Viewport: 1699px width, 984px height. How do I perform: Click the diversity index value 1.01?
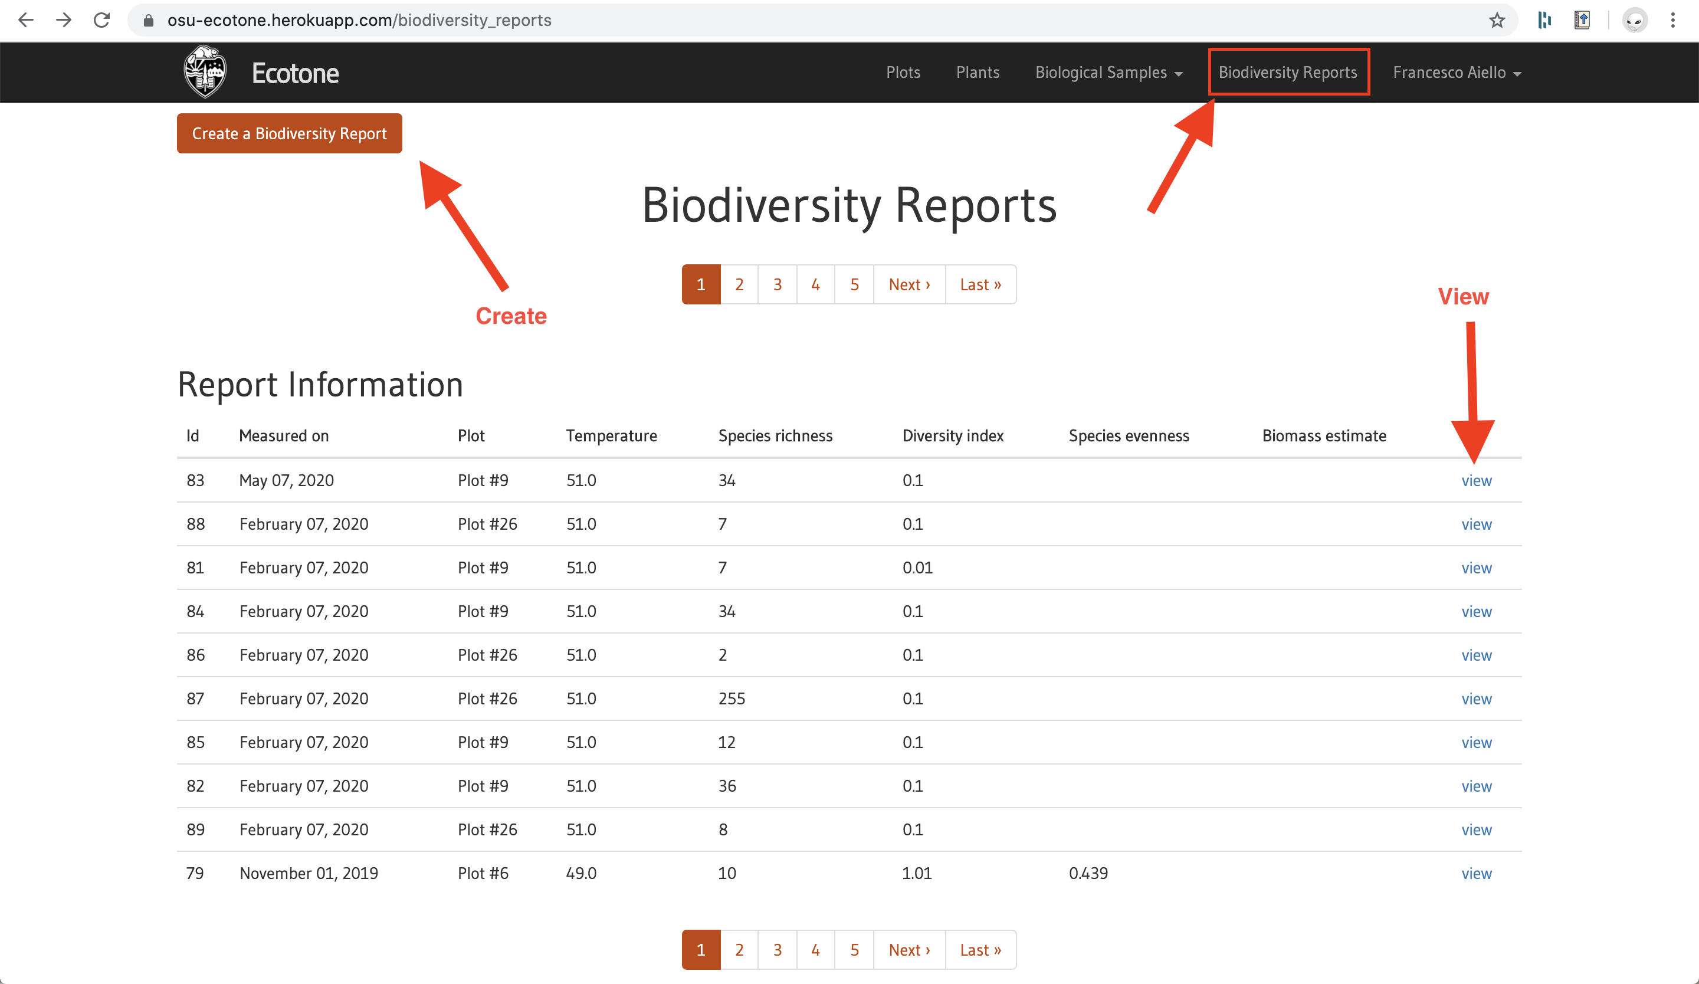click(x=917, y=874)
